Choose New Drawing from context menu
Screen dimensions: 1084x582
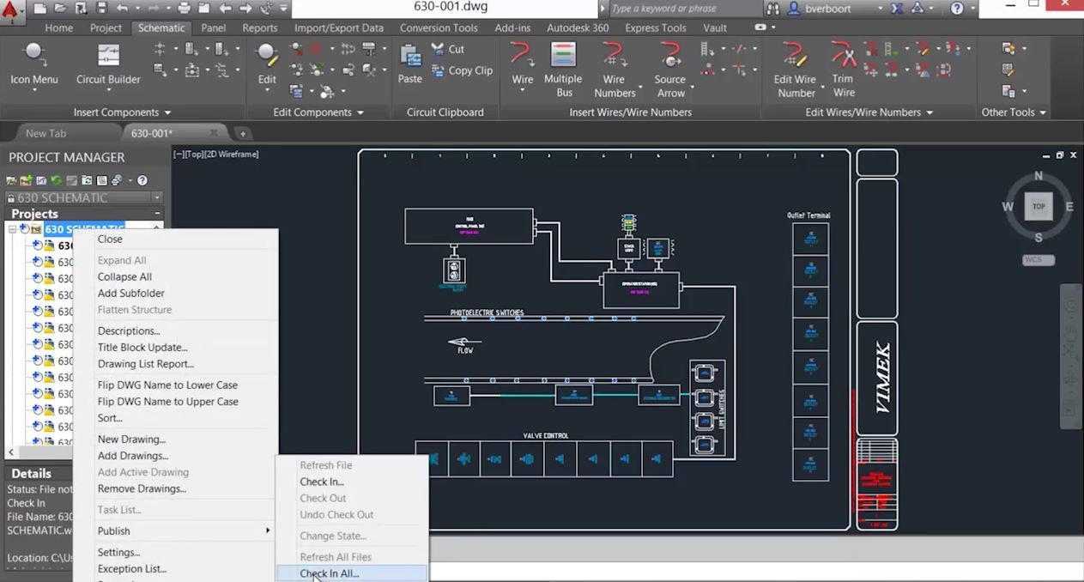point(131,439)
